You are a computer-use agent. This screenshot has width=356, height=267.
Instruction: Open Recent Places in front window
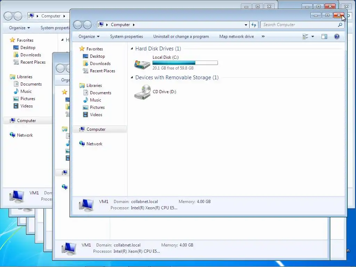103,71
